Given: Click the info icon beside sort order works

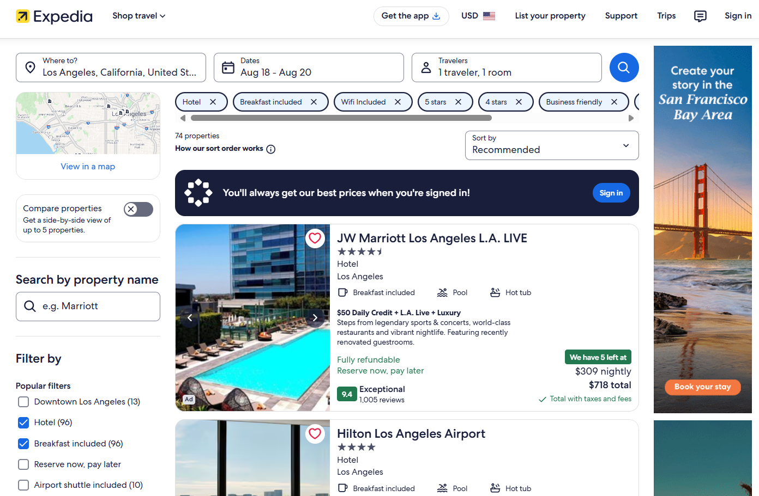Looking at the screenshot, I should click(271, 149).
